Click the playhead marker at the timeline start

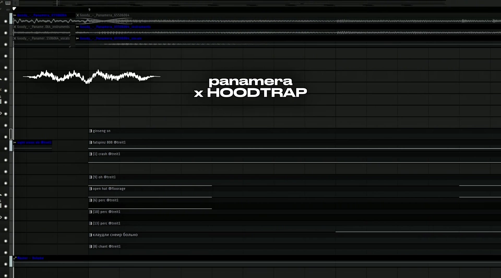click(x=14, y=9)
